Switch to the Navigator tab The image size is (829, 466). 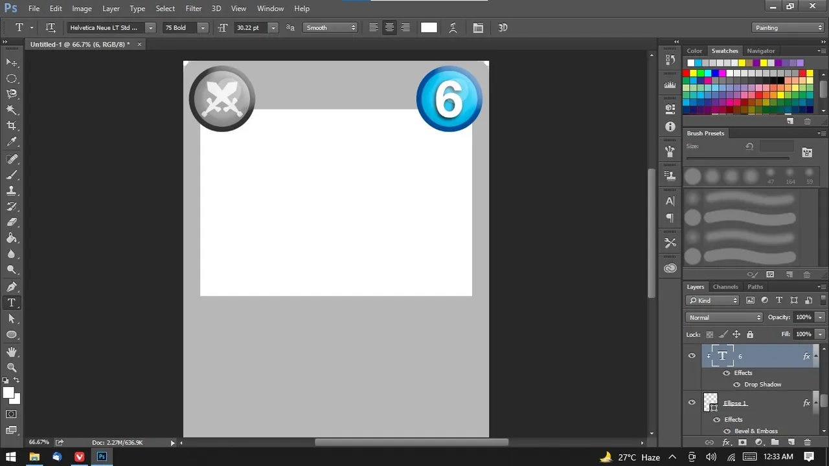[761, 50]
